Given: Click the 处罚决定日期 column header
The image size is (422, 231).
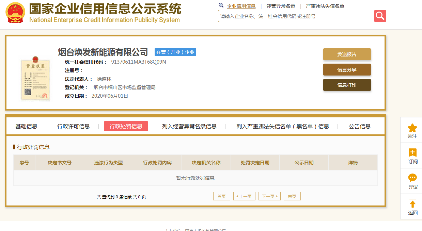Looking at the screenshot, I should [x=255, y=163].
